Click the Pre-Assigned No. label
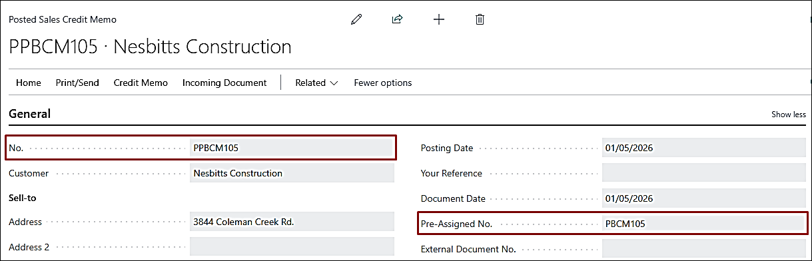 (x=456, y=224)
